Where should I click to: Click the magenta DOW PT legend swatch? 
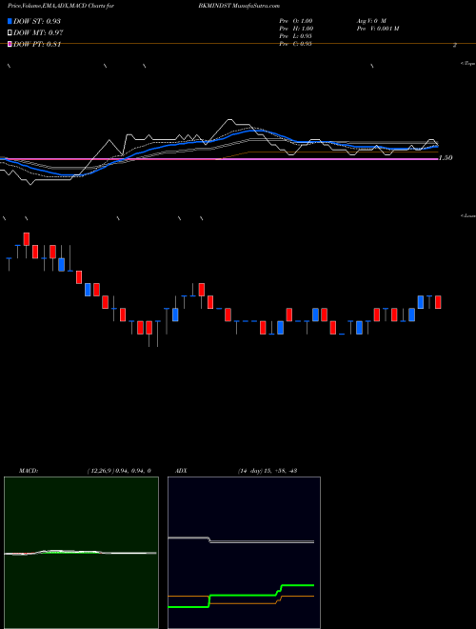point(10,44)
